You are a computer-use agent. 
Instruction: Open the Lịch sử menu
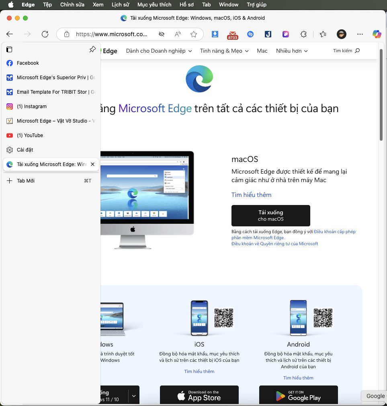coord(121,5)
